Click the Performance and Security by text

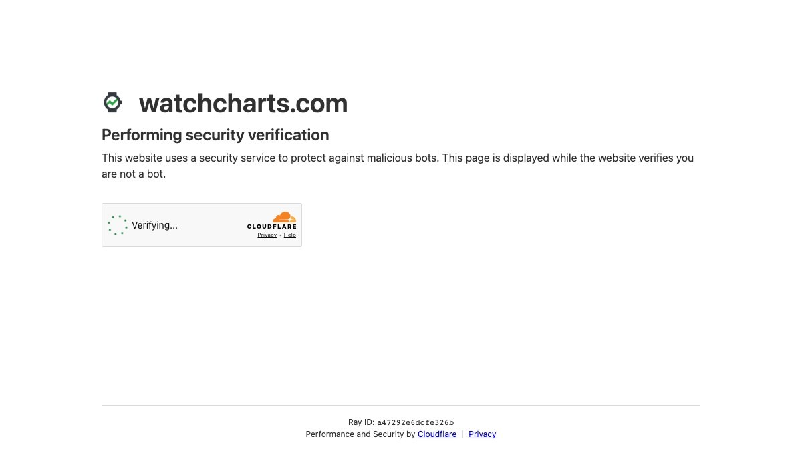(x=360, y=434)
